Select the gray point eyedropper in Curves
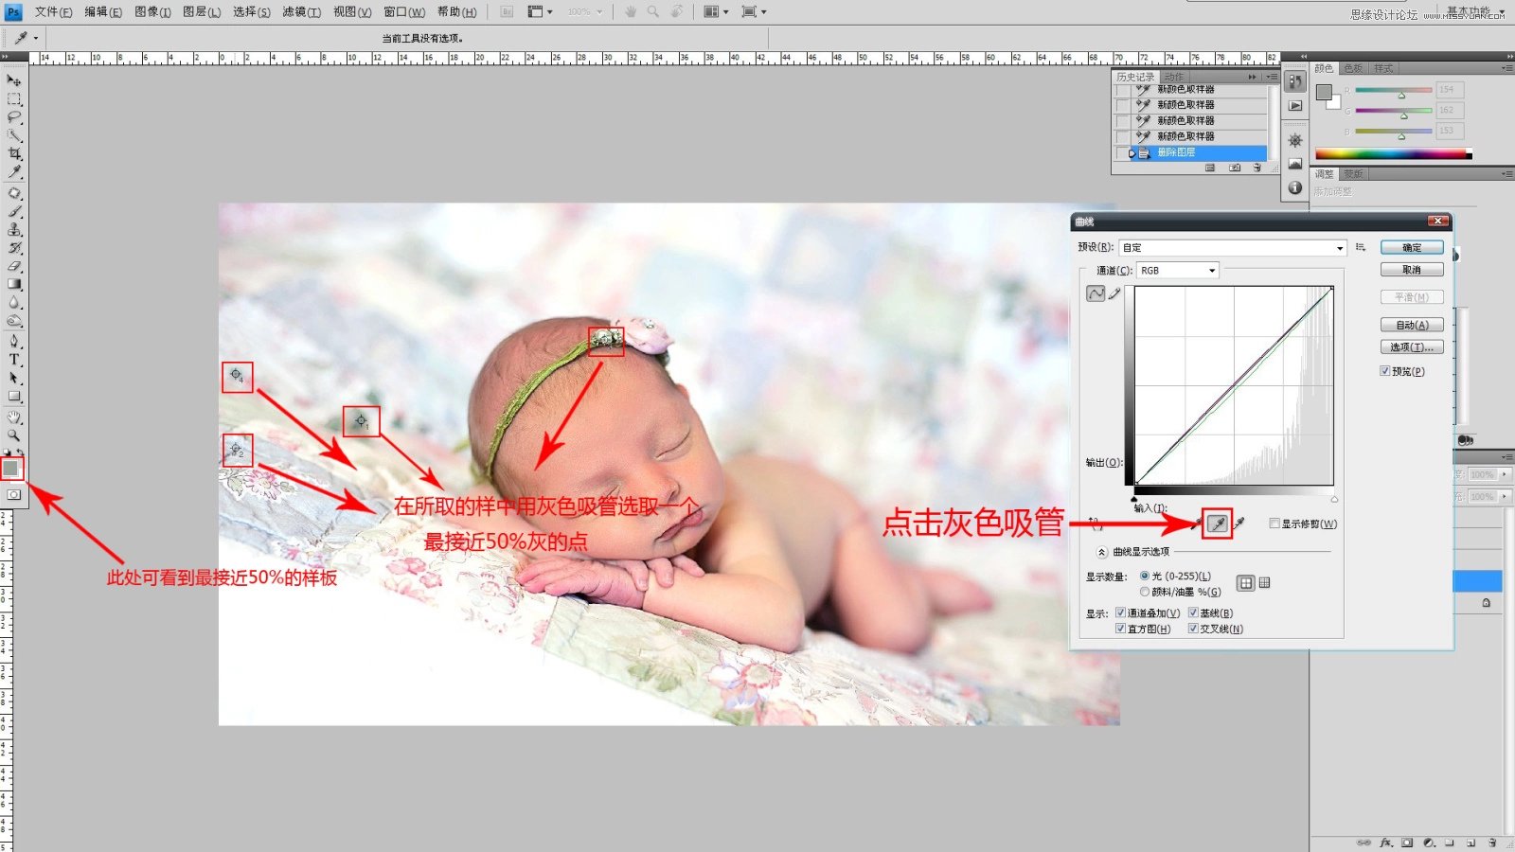The height and width of the screenshot is (852, 1515). point(1216,524)
